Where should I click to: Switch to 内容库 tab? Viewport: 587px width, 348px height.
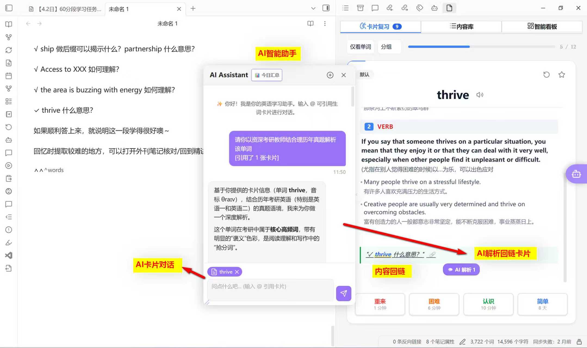[x=461, y=27]
